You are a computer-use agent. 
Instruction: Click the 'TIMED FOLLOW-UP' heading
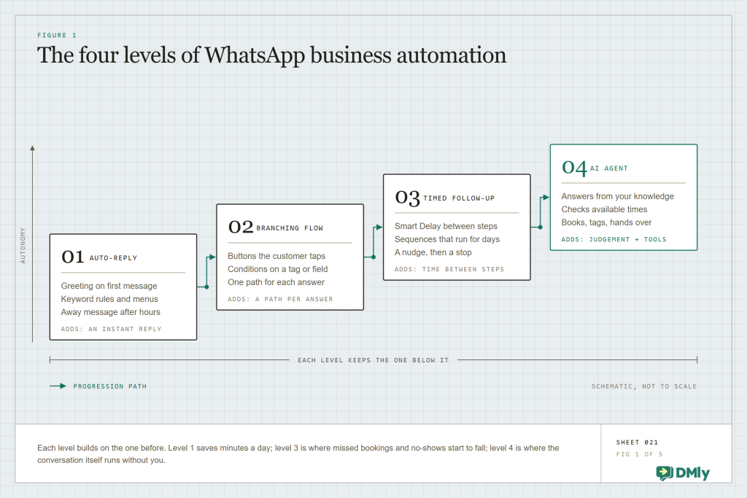[459, 198]
